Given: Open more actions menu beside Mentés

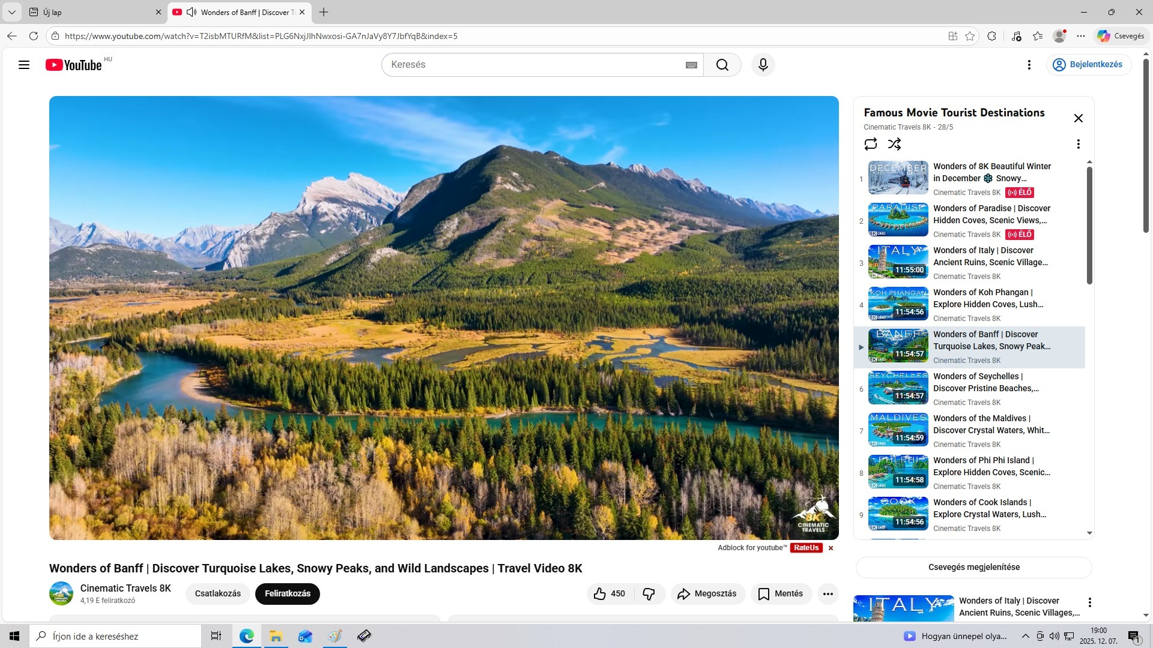Looking at the screenshot, I should tap(828, 593).
